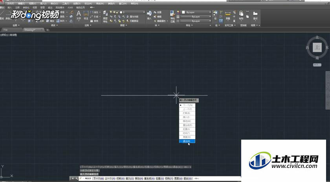Screen dimensions: 330x182
Task: Select the 缩放 scale tool
Action: click(50, 21)
